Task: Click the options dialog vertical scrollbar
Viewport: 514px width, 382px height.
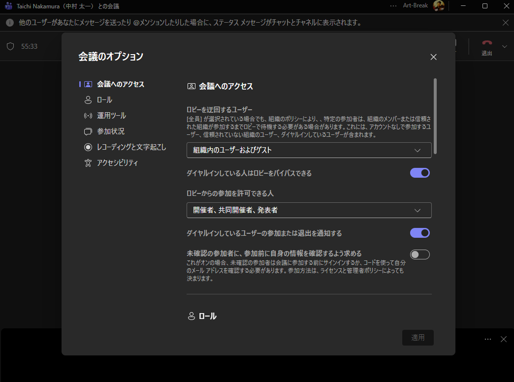Action: click(435, 116)
